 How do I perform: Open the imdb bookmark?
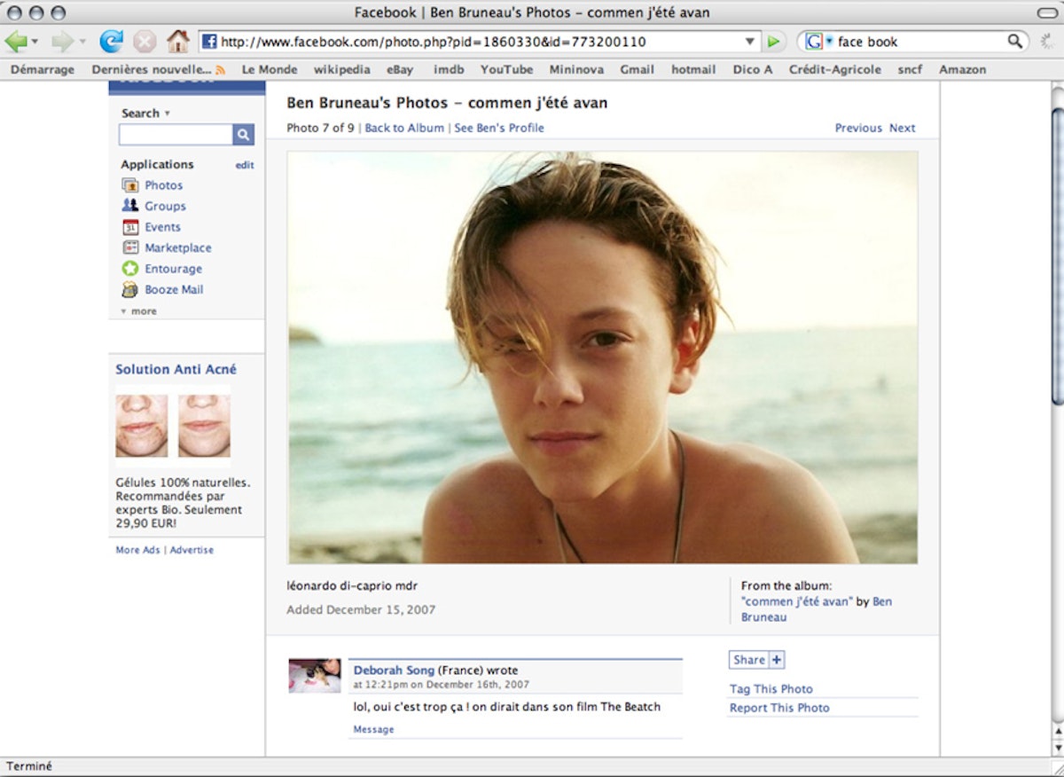pos(448,69)
